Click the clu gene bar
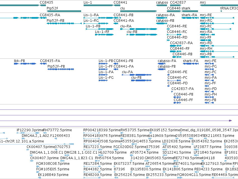Screen dimensions: 238x179 click(139, 11)
